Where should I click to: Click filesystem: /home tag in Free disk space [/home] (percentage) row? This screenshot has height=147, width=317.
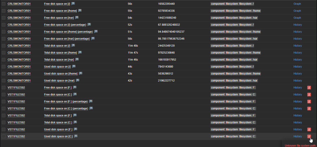[250, 32]
